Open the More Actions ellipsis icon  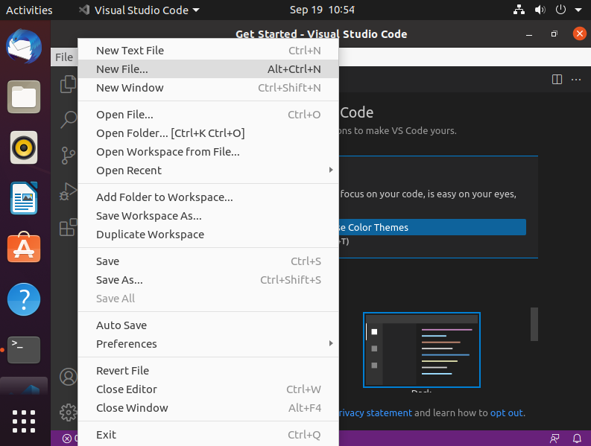[576, 80]
